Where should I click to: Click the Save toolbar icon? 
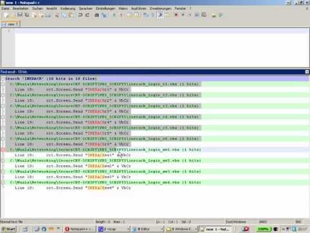tap(20, 15)
